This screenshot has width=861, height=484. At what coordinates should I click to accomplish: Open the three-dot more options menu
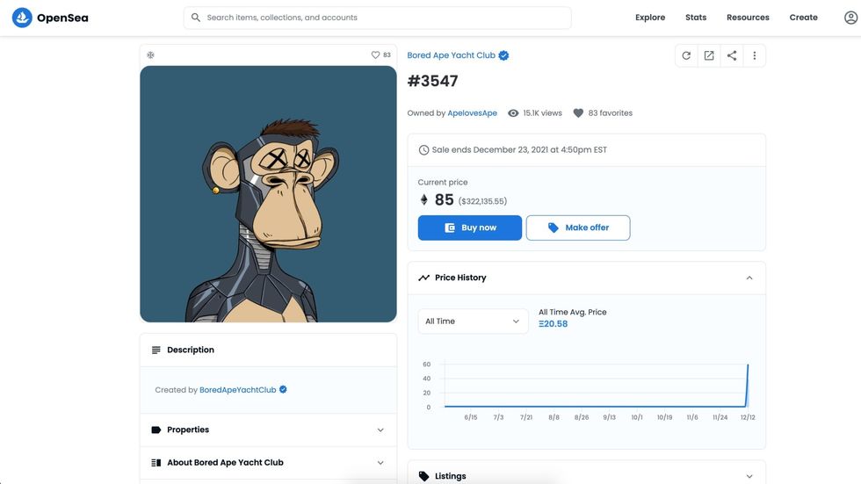754,55
